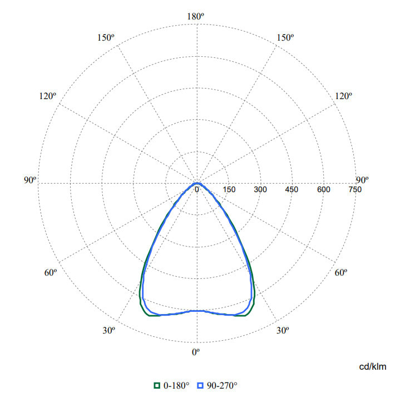The height and width of the screenshot is (402, 415).
Task: Click the left-side 60º angle label
Action: click(51, 272)
